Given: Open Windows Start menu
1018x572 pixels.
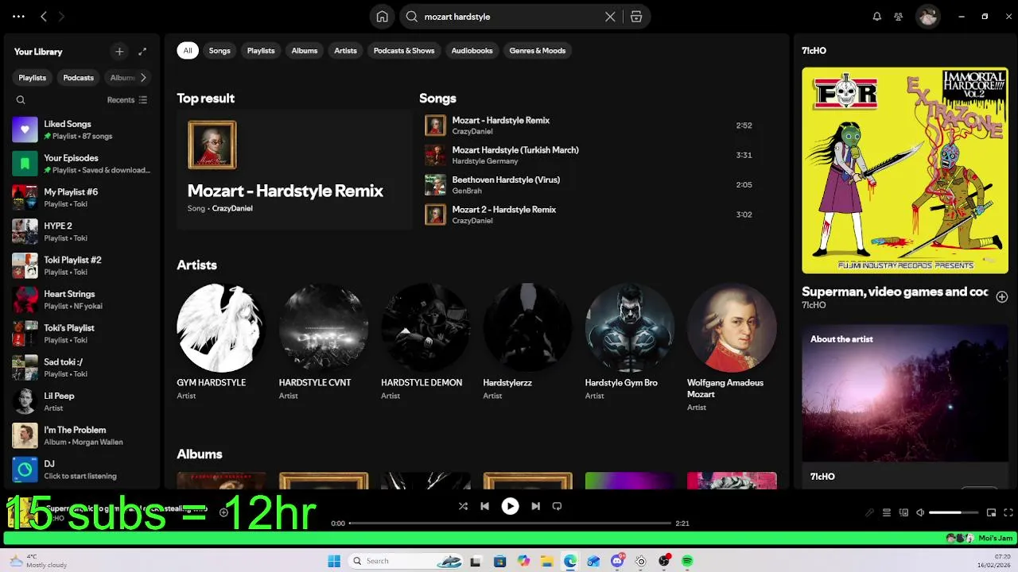Looking at the screenshot, I should (x=334, y=561).
